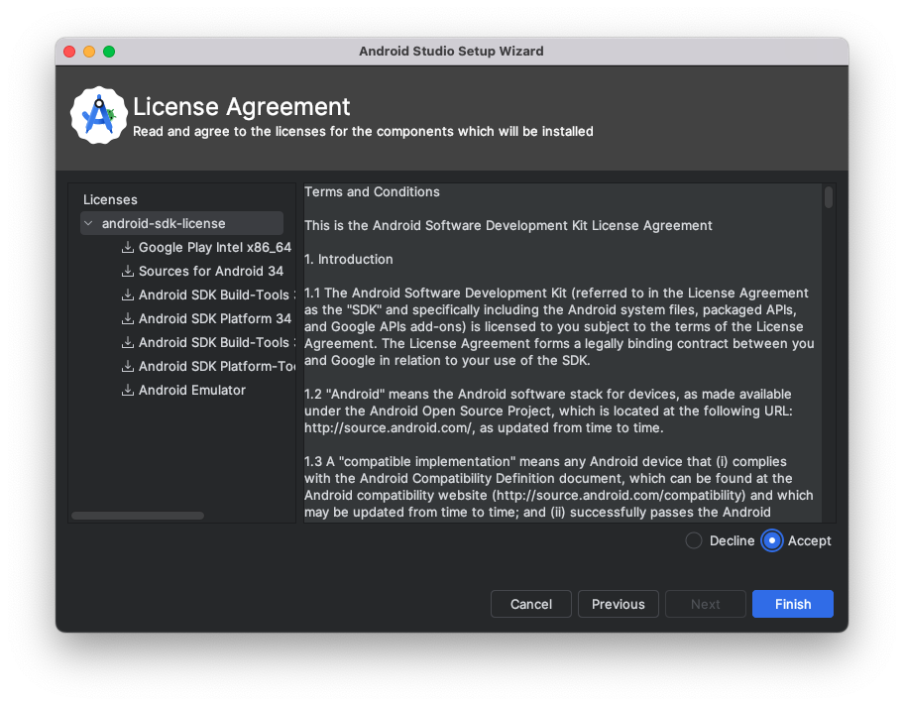Click the Terms and Conditions heading text
This screenshot has width=904, height=706.
point(372,192)
